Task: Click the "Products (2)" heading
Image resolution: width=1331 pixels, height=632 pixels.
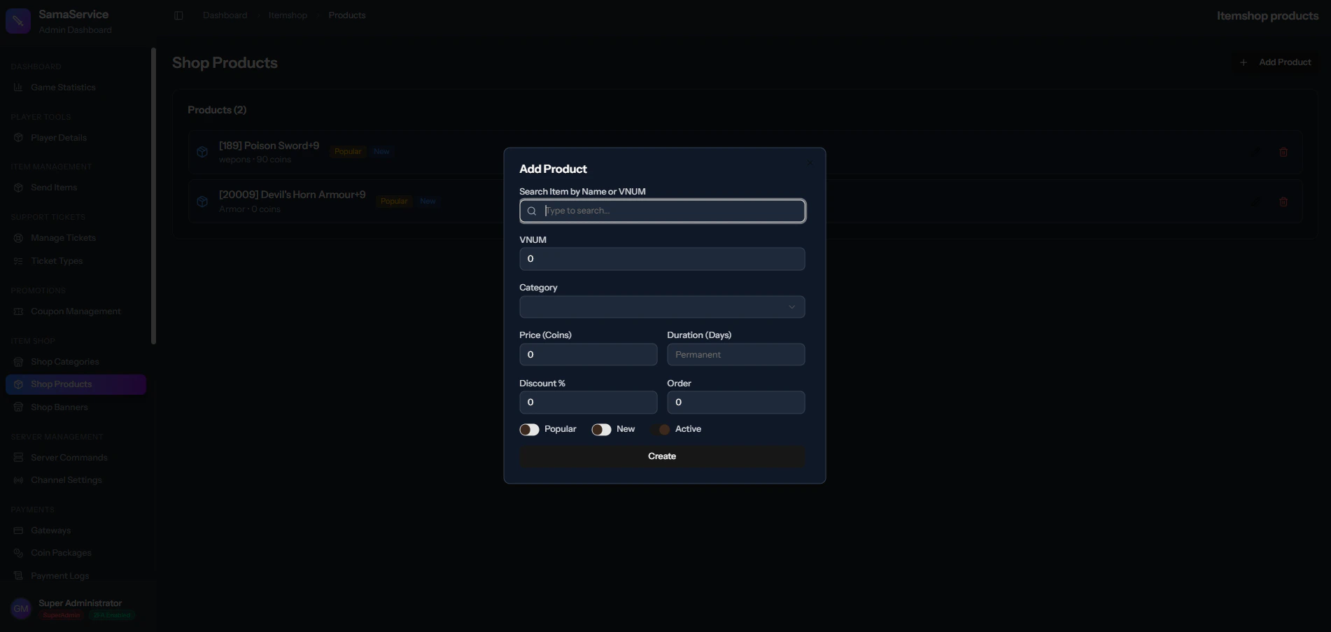Action: [x=217, y=110]
